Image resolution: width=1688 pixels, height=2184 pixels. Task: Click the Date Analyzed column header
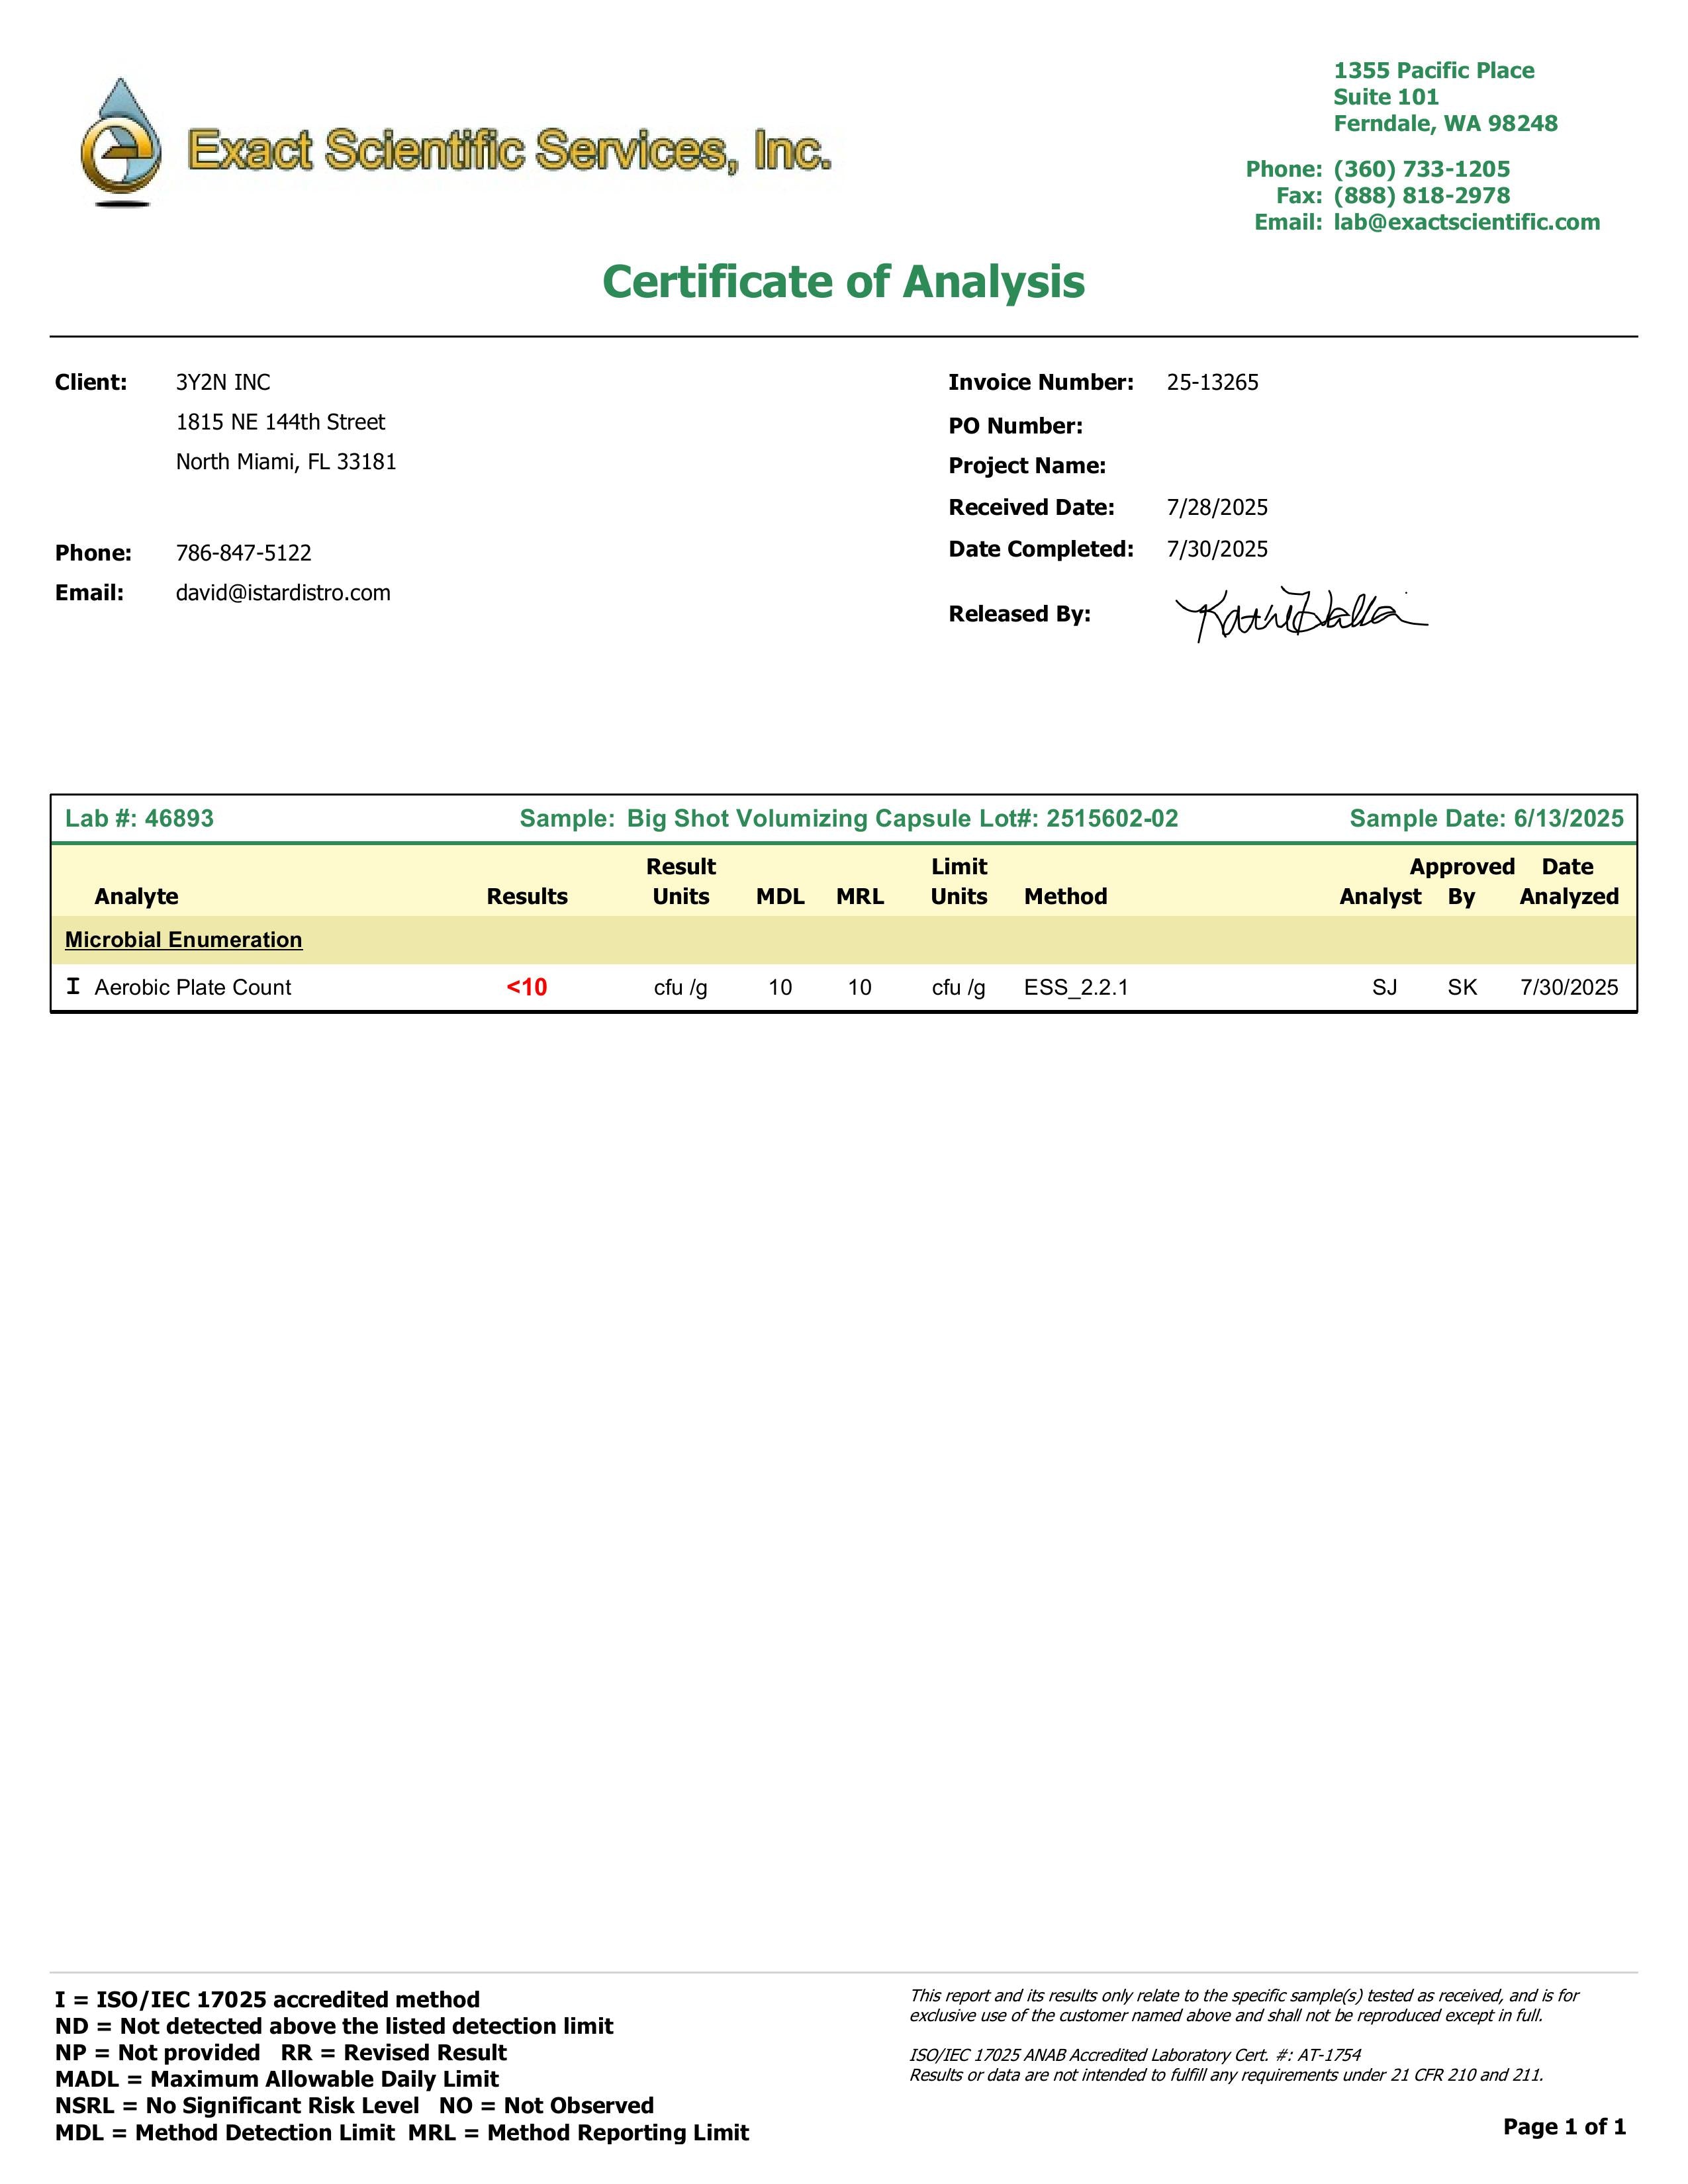1568,881
